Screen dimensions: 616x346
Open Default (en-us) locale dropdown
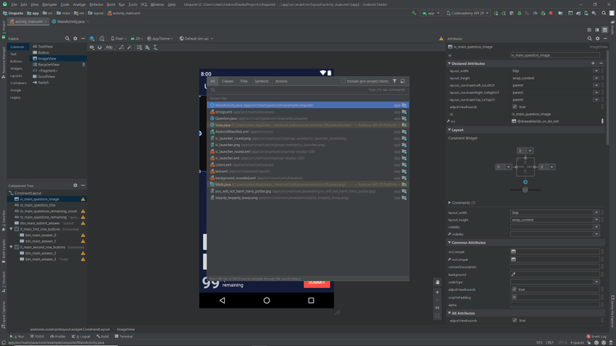[x=196, y=39]
